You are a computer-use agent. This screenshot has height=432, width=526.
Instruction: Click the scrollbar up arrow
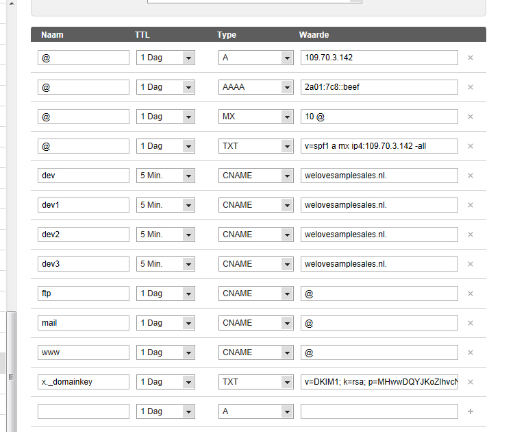point(12,3)
